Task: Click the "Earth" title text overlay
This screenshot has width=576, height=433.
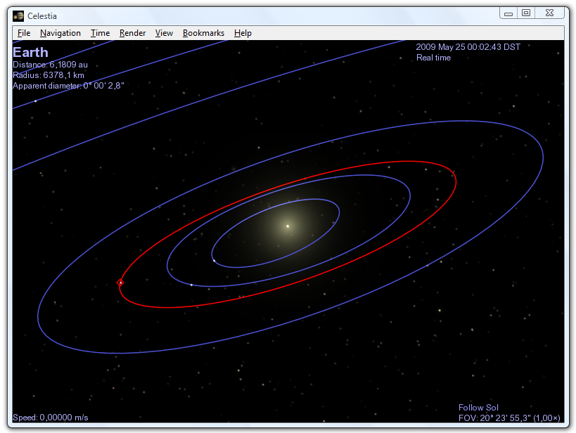Action: coord(30,52)
